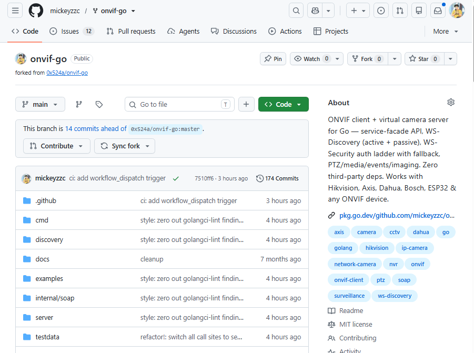This screenshot has width=474, height=353.
Task: Open commit hash 7510ff6
Action: point(204,179)
